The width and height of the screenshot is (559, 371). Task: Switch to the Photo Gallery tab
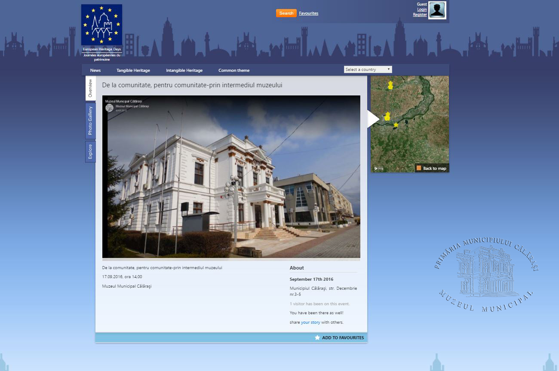point(90,121)
